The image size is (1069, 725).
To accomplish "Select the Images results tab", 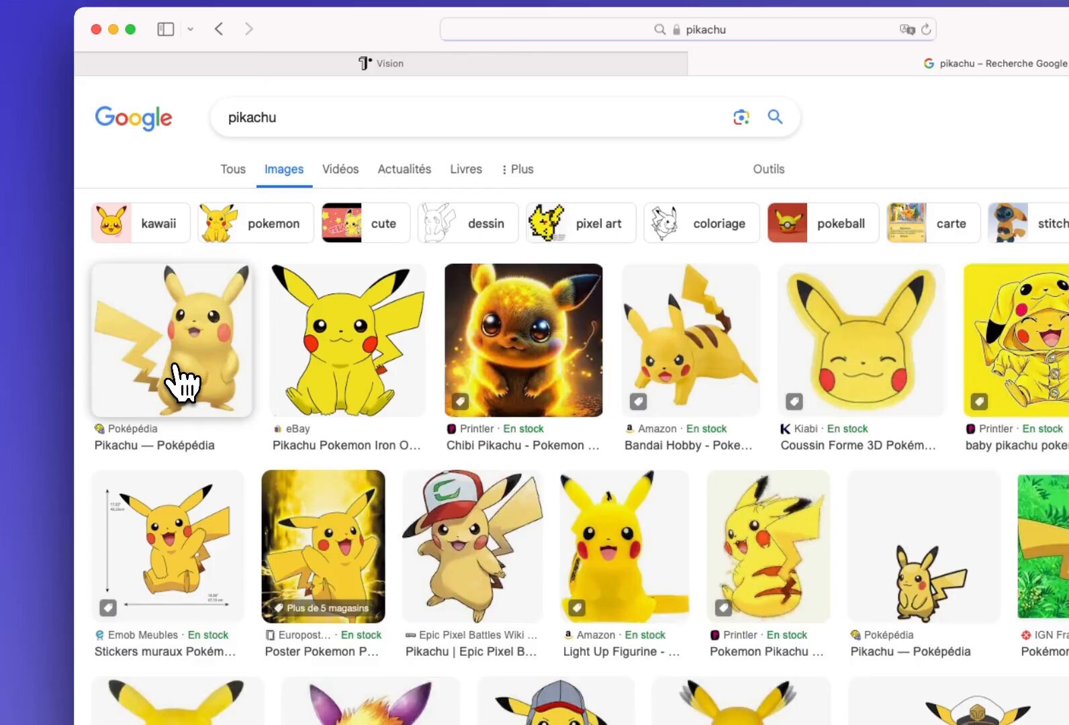I will pos(284,169).
